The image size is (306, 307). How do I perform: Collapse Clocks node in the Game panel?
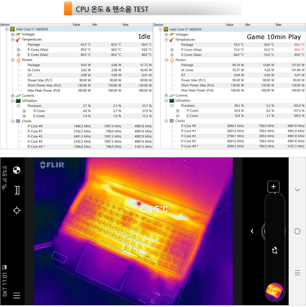[166, 121]
